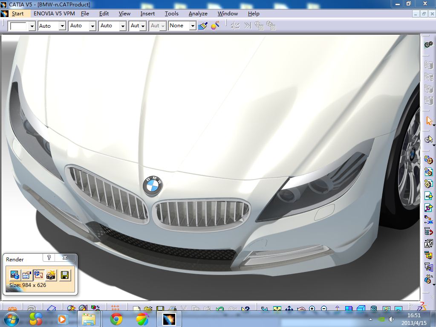Click the Generate Numbering icon
Screen dimensions: 436x327
428,243
